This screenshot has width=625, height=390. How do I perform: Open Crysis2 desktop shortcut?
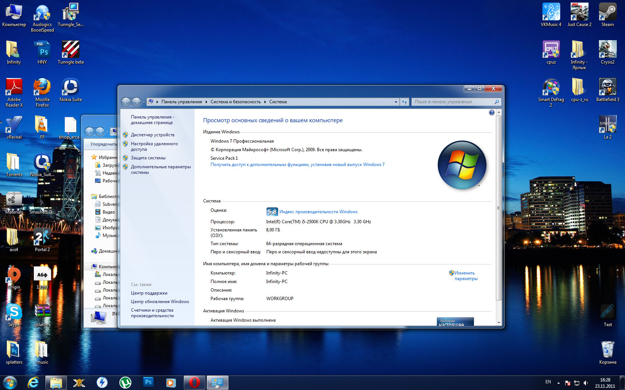coord(608,52)
